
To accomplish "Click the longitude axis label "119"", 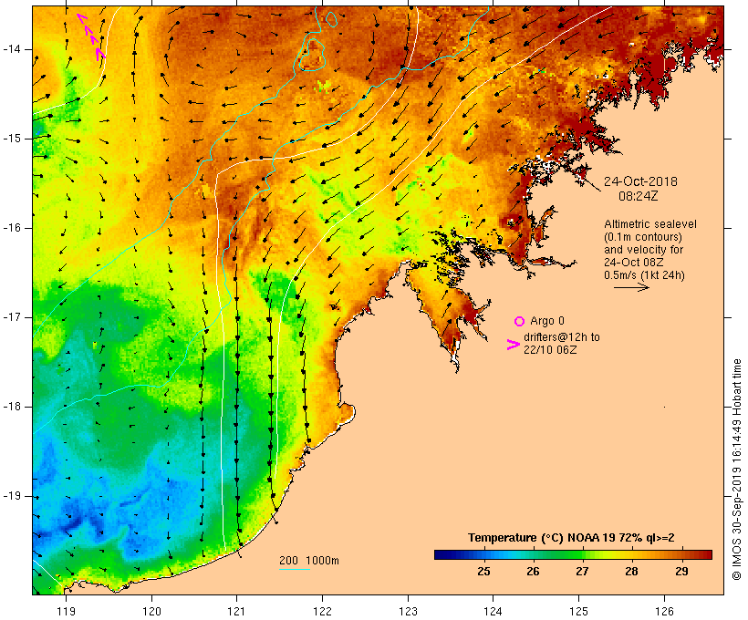I will pyautogui.click(x=66, y=611).
